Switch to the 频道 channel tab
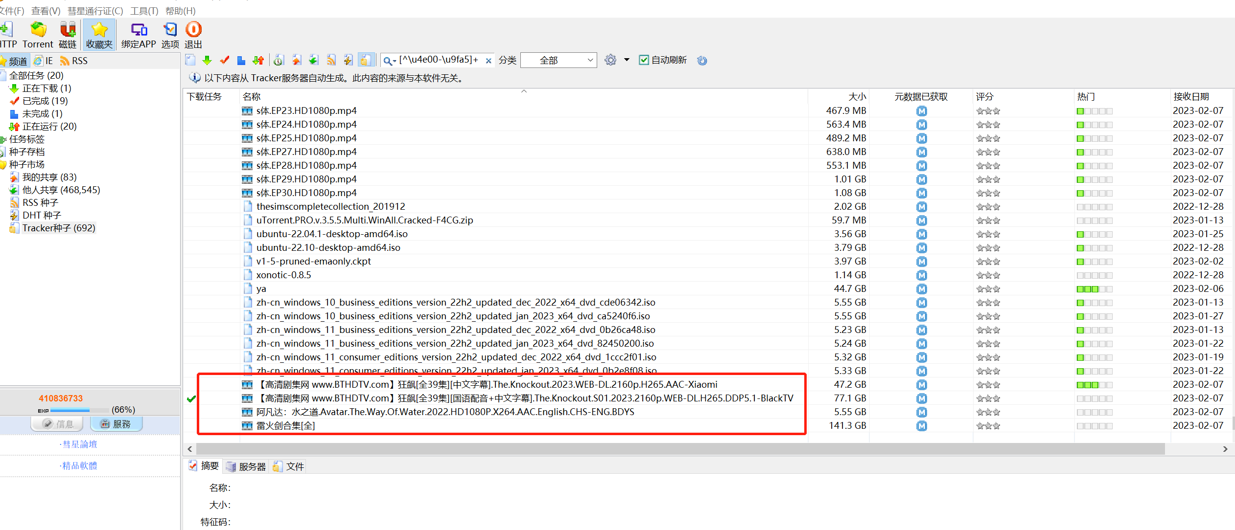 (14, 61)
